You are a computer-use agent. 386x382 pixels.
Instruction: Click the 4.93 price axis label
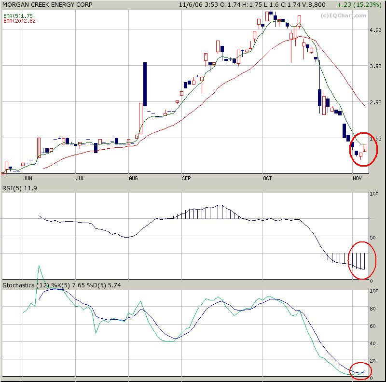375,30
